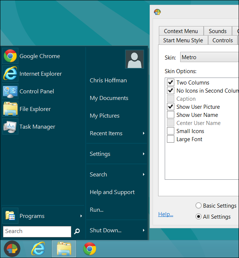Viewport: 239px width, 258px height.
Task: Select the All Settings radio button
Action: click(x=198, y=216)
